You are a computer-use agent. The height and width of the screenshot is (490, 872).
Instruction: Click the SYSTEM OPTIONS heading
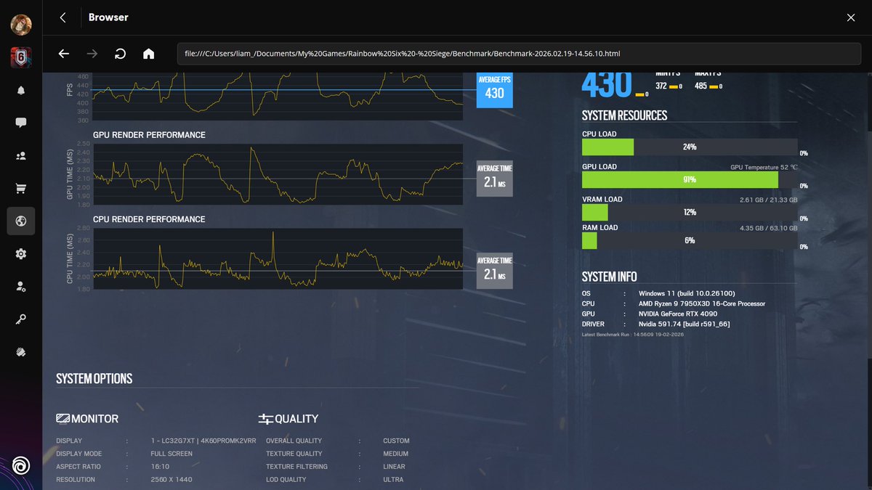(94, 379)
